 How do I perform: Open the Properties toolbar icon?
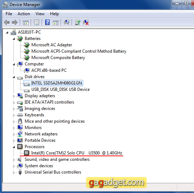(36, 22)
